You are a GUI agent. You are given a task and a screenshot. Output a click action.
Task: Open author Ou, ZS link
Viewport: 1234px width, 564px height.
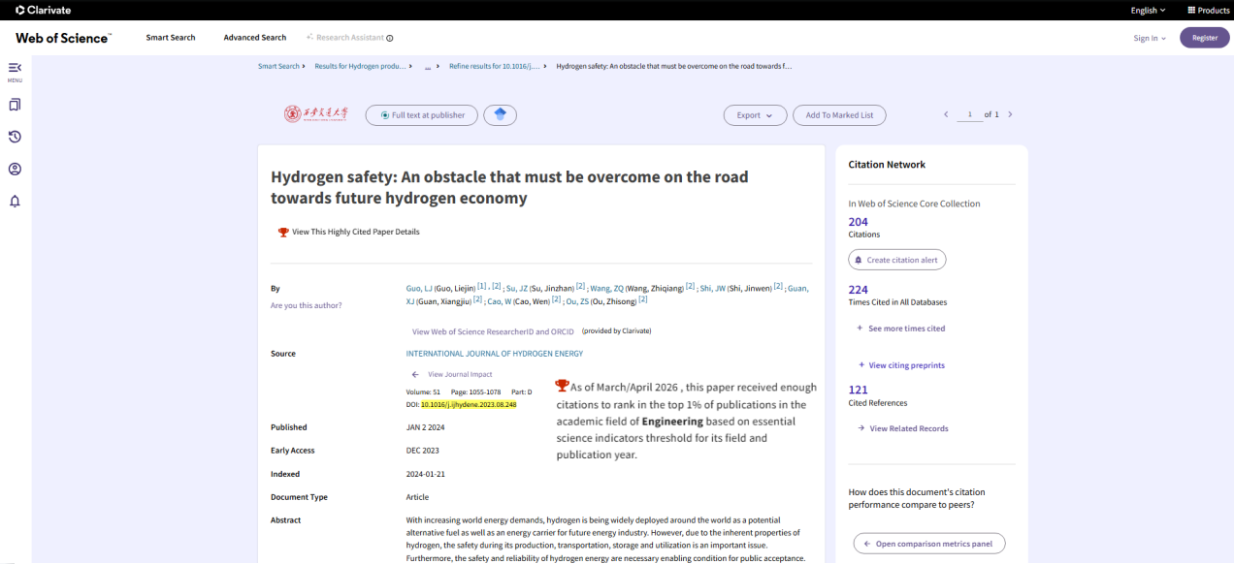pos(576,301)
